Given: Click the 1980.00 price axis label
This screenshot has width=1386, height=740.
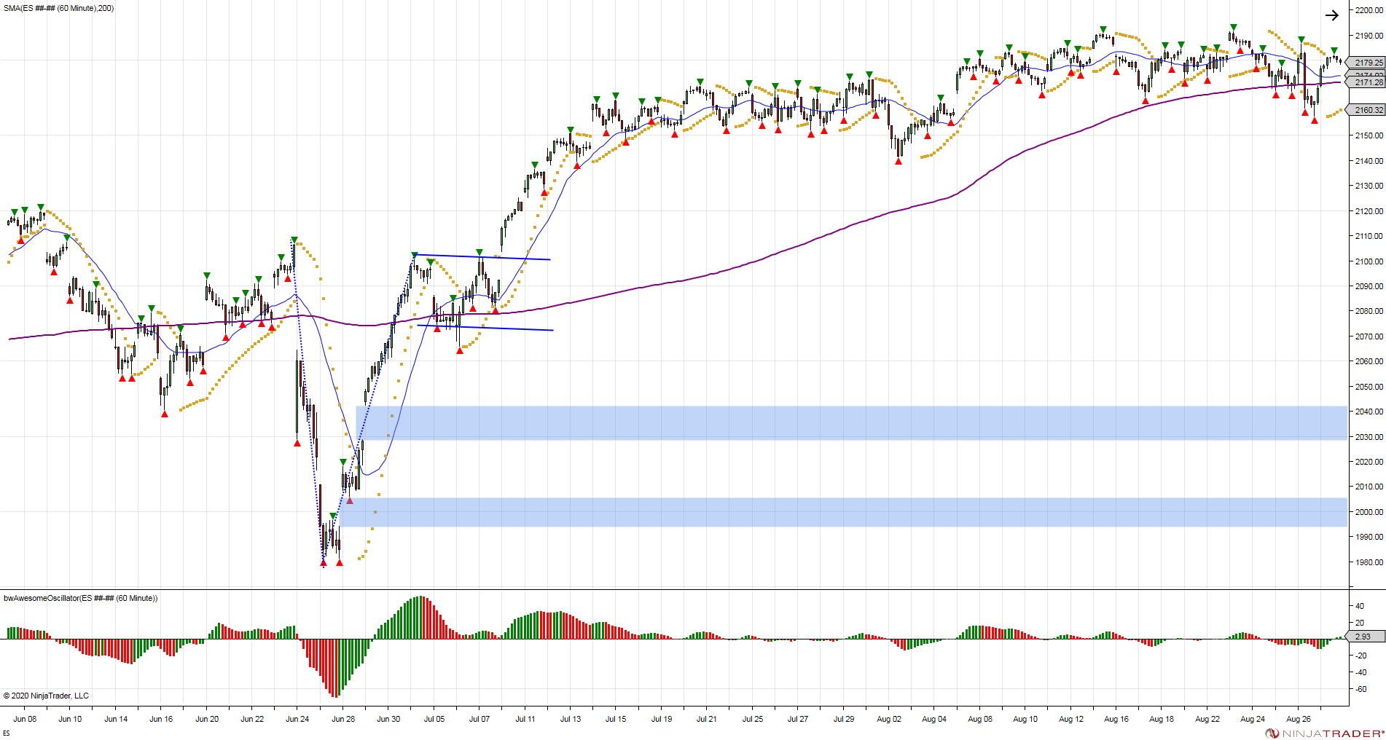Looking at the screenshot, I should tap(1369, 562).
